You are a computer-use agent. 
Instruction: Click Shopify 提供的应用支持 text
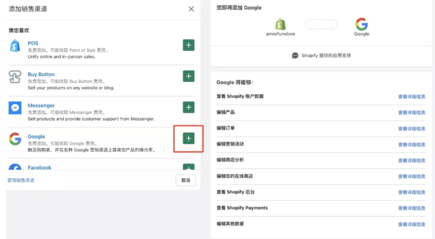pyautogui.click(x=326, y=55)
